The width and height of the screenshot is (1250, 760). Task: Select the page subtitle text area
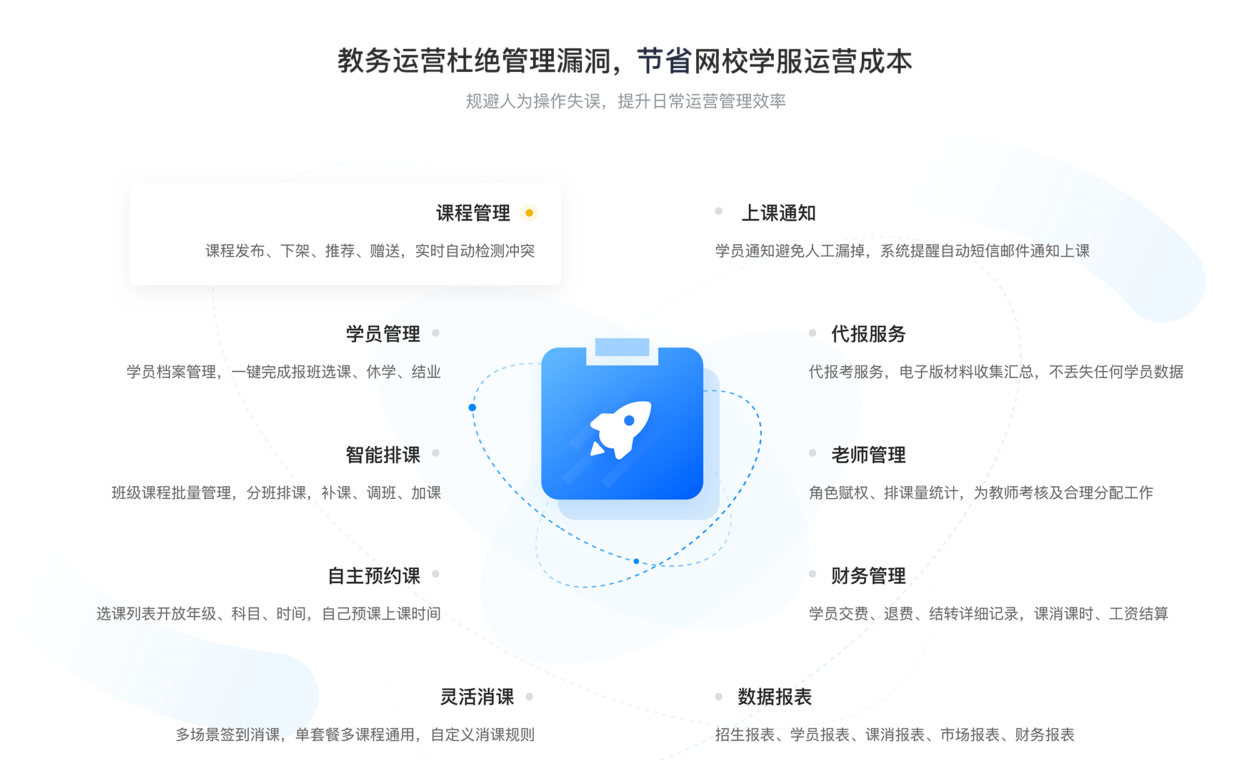click(x=625, y=97)
